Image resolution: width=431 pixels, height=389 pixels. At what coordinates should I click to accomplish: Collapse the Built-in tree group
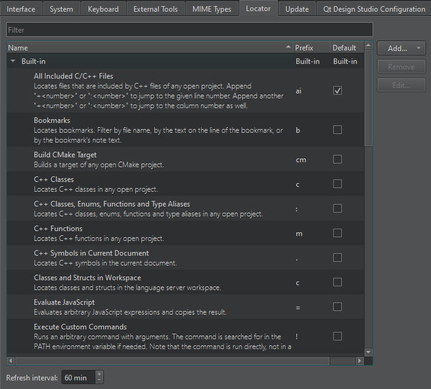(x=14, y=61)
